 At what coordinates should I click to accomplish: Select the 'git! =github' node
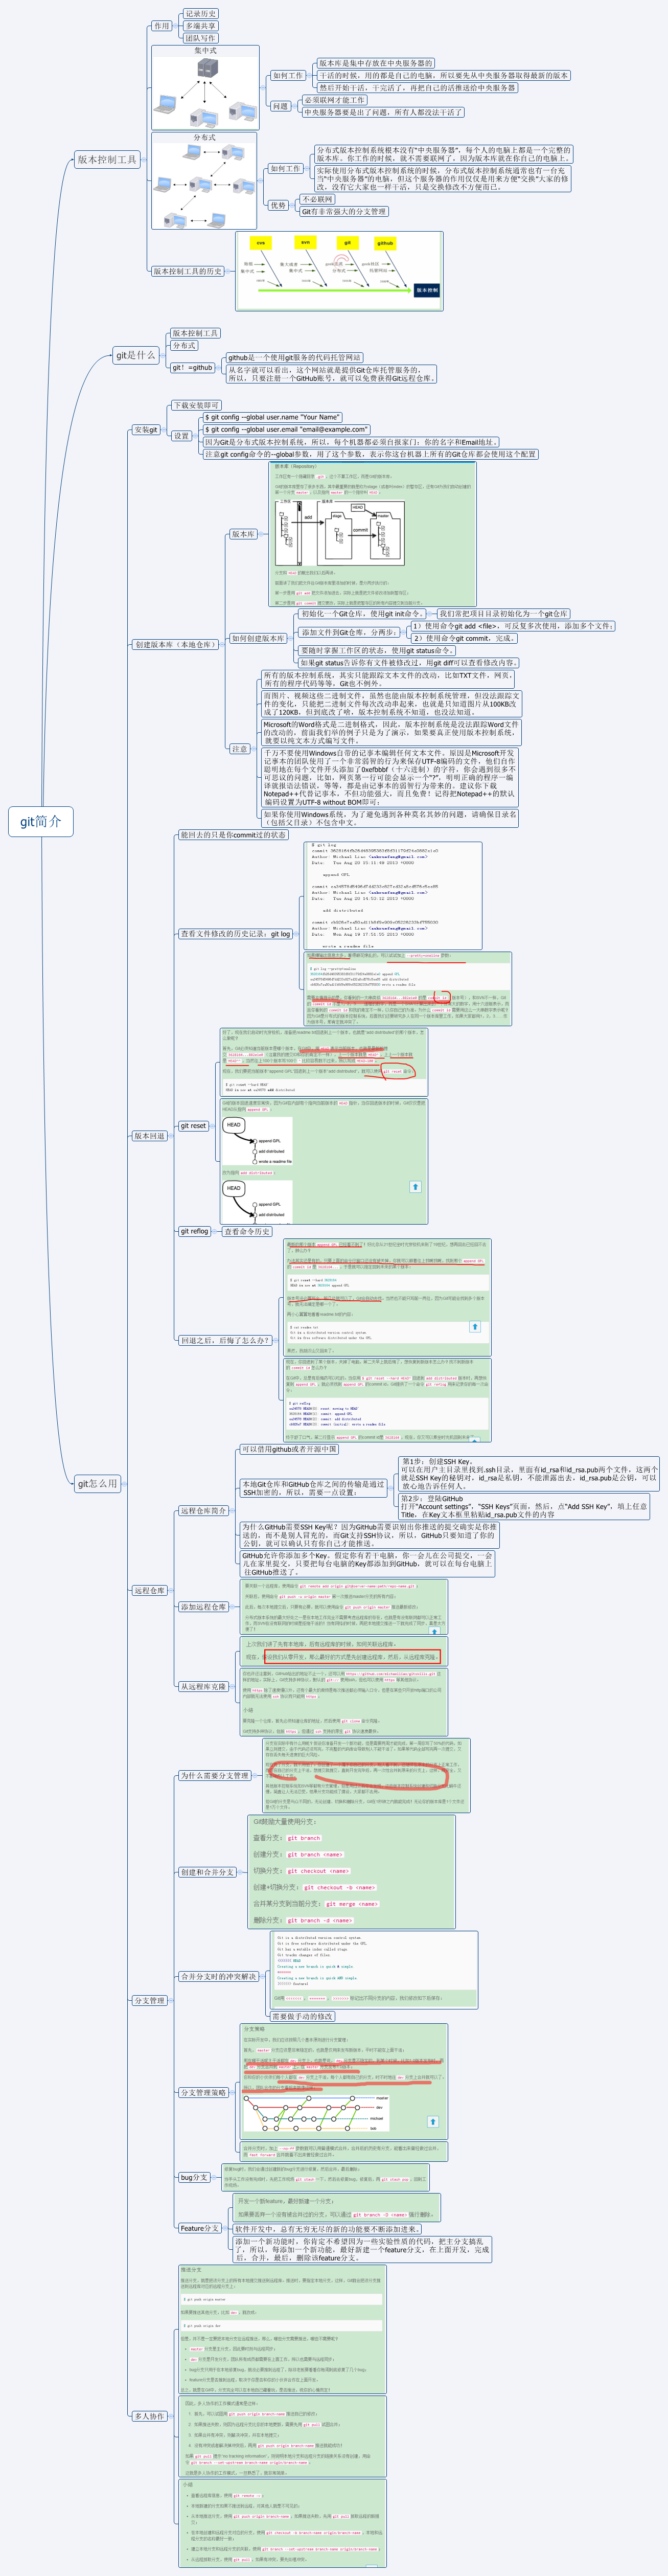click(192, 367)
